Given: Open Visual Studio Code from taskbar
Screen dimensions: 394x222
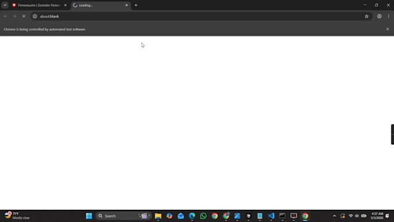Looking at the screenshot, I should click(x=271, y=216).
